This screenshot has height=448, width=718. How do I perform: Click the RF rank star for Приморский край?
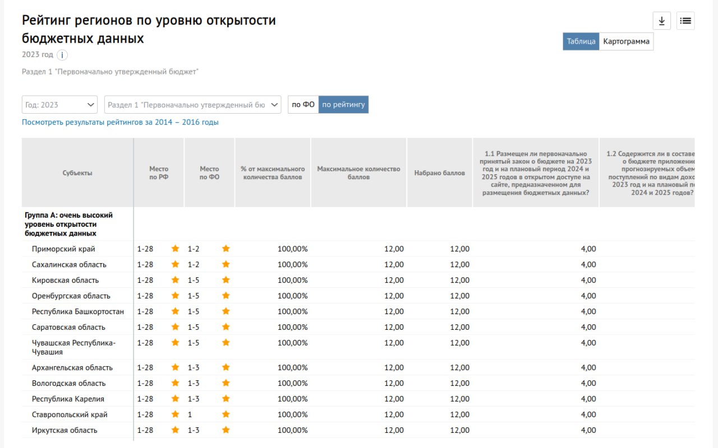coord(175,249)
